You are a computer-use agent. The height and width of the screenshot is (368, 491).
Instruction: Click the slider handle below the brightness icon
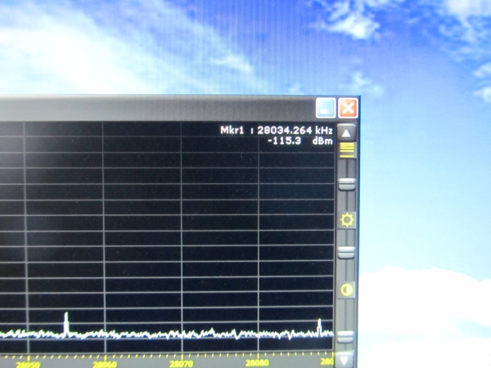click(346, 252)
